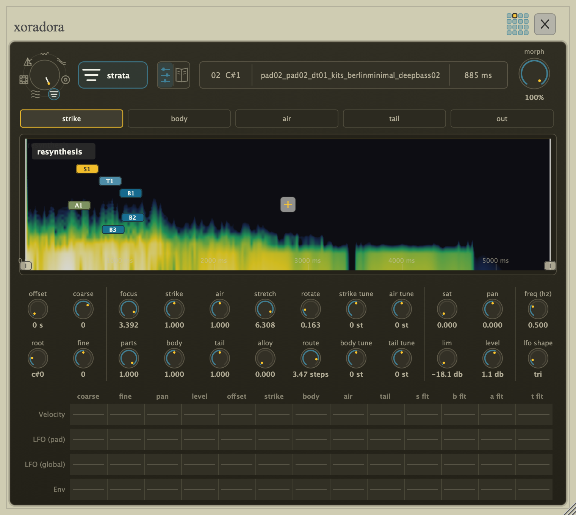The height and width of the screenshot is (515, 576).
Task: Click the left range handle of spectrogram
Action: tap(26, 266)
